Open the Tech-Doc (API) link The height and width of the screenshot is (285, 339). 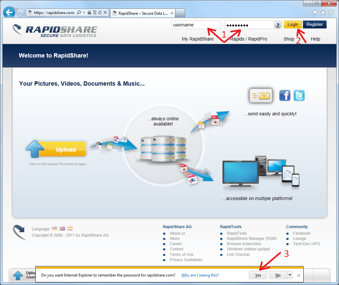(x=306, y=244)
